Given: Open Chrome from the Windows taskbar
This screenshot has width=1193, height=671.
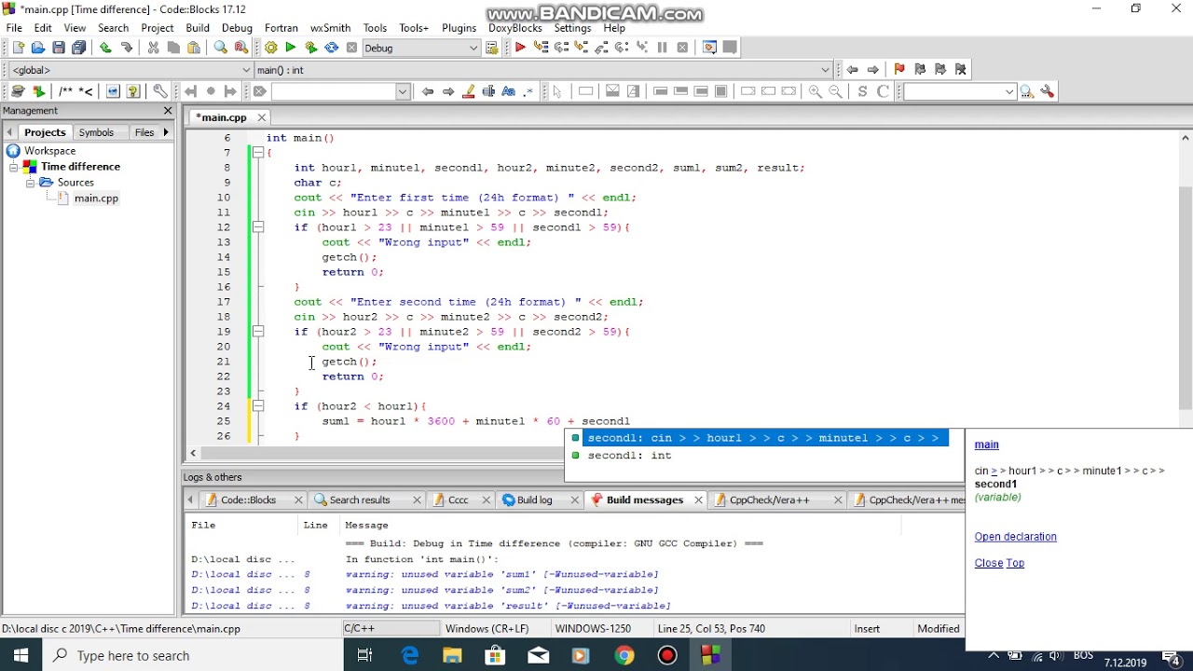Looking at the screenshot, I should click(624, 655).
